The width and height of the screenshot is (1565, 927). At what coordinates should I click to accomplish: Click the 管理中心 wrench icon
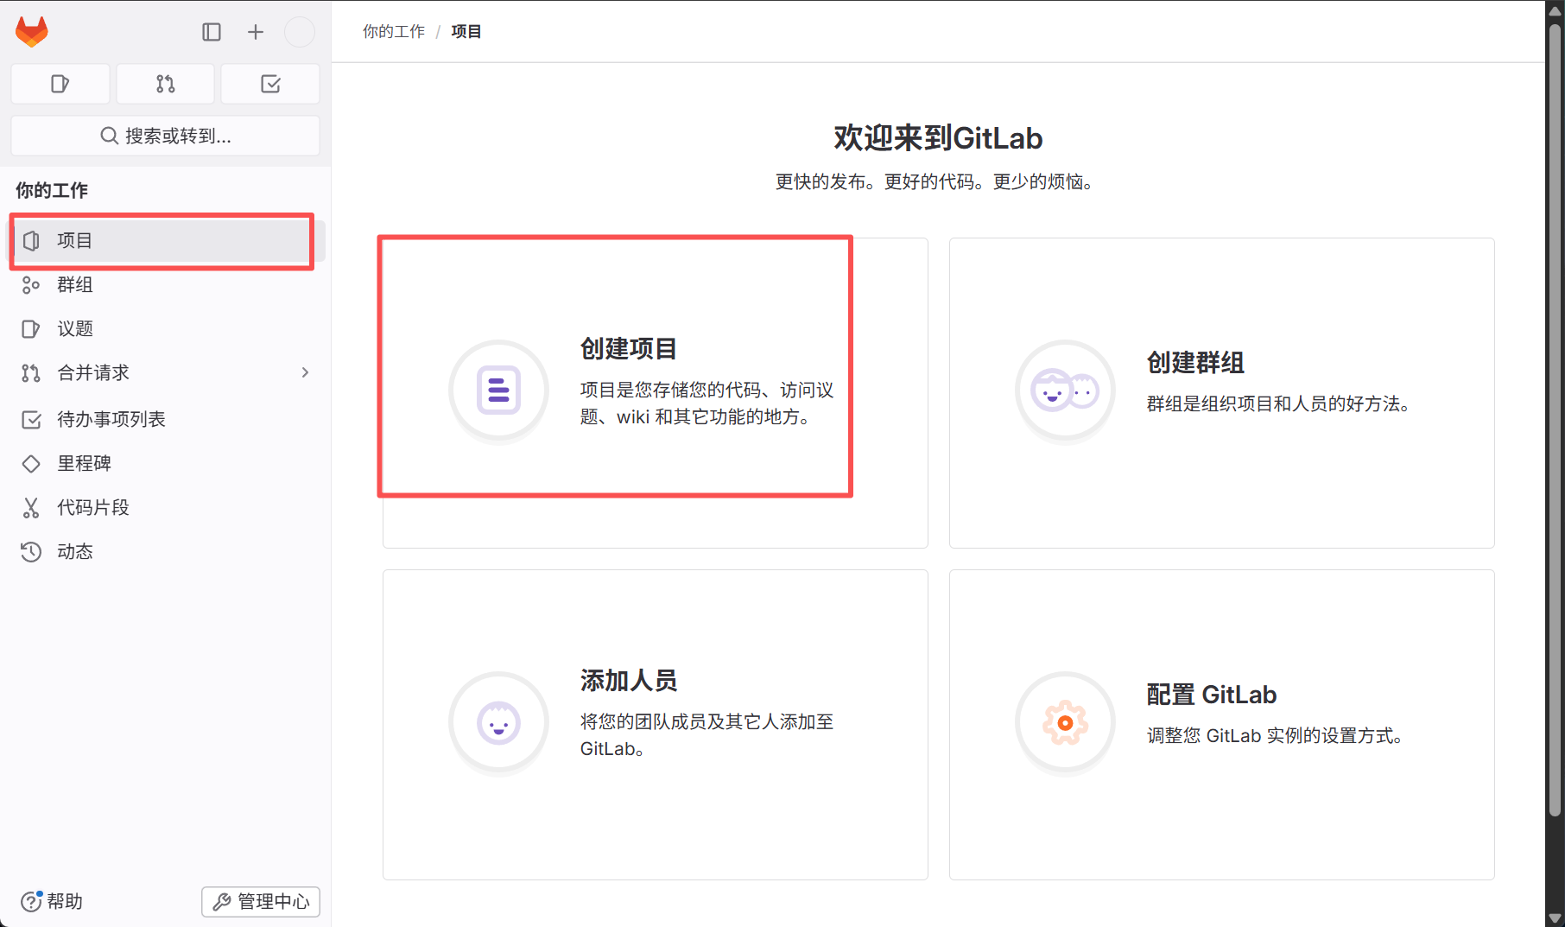tap(222, 901)
